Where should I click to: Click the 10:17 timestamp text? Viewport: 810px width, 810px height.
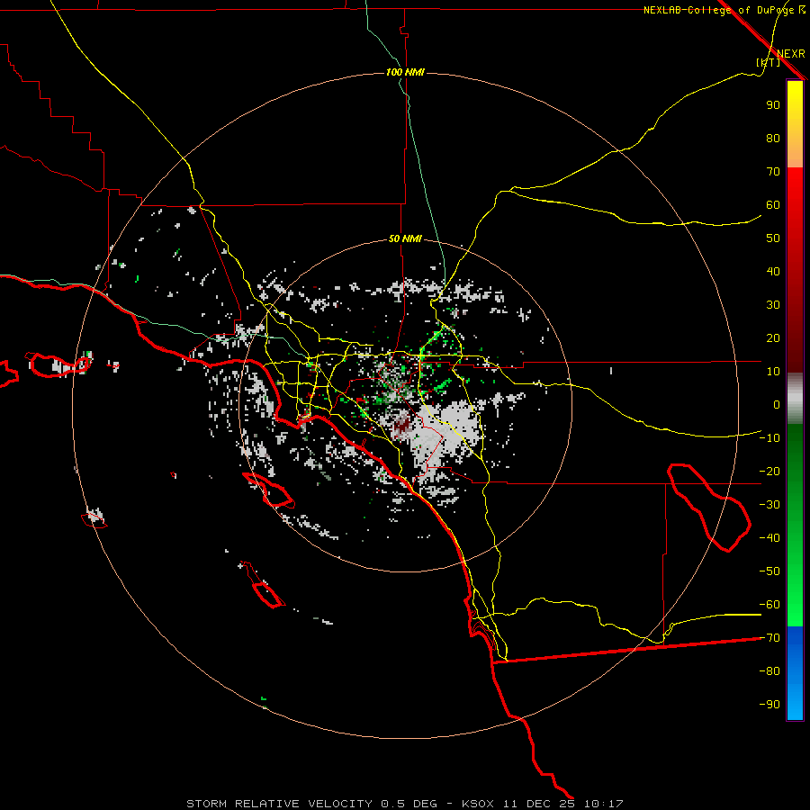[x=603, y=804]
